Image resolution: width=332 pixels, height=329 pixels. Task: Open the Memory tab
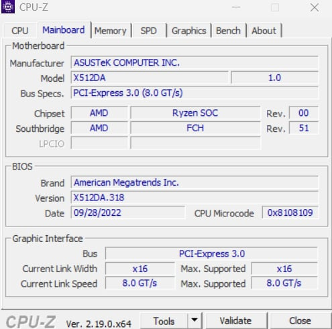click(x=111, y=31)
